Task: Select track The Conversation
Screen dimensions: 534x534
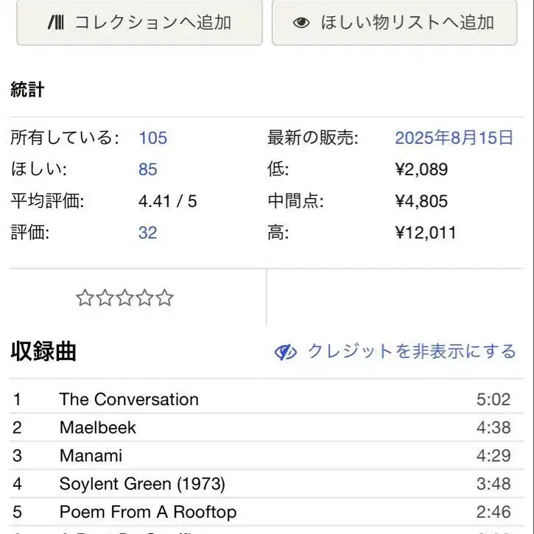Action: 129,399
